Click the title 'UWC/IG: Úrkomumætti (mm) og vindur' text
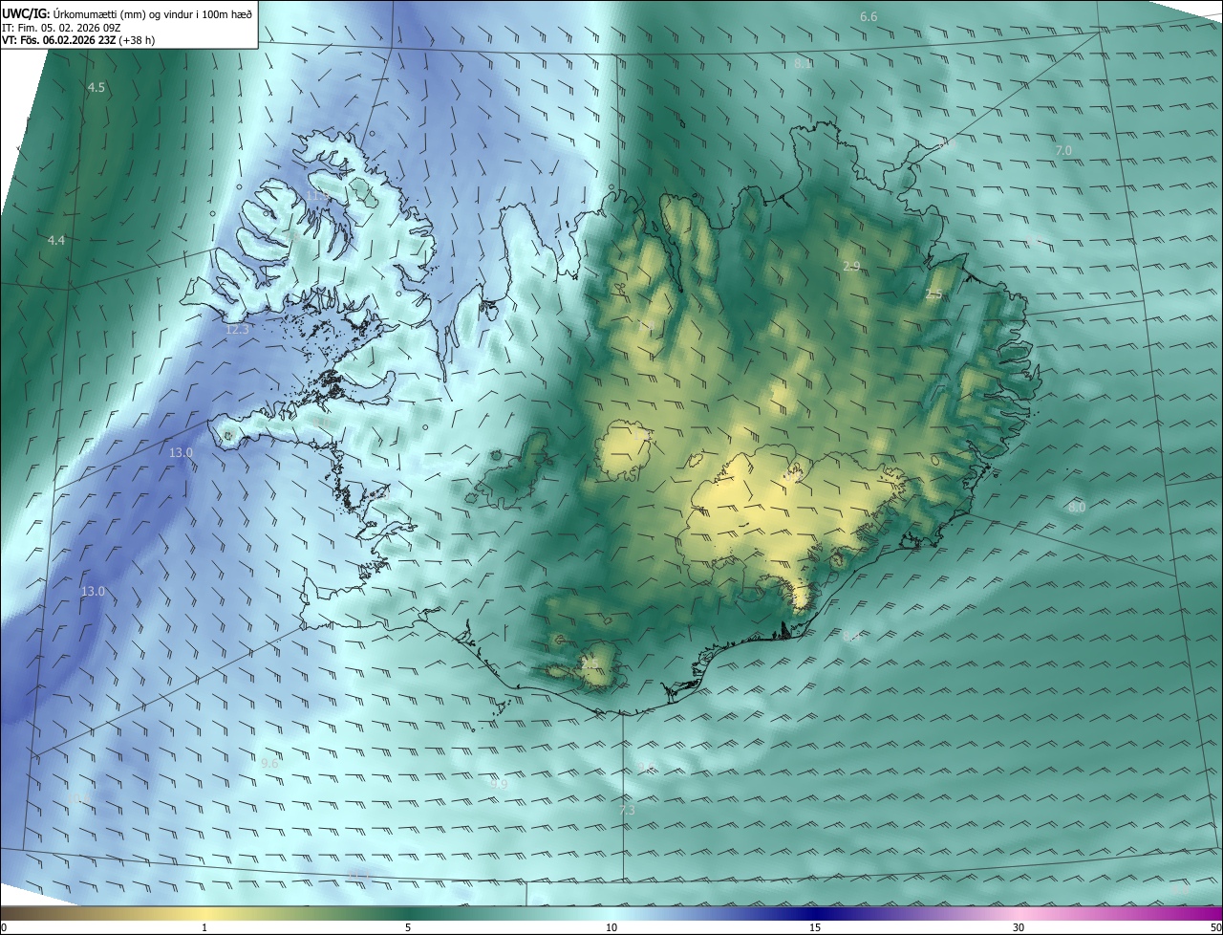Image resolution: width=1223 pixels, height=935 pixels. click(127, 13)
